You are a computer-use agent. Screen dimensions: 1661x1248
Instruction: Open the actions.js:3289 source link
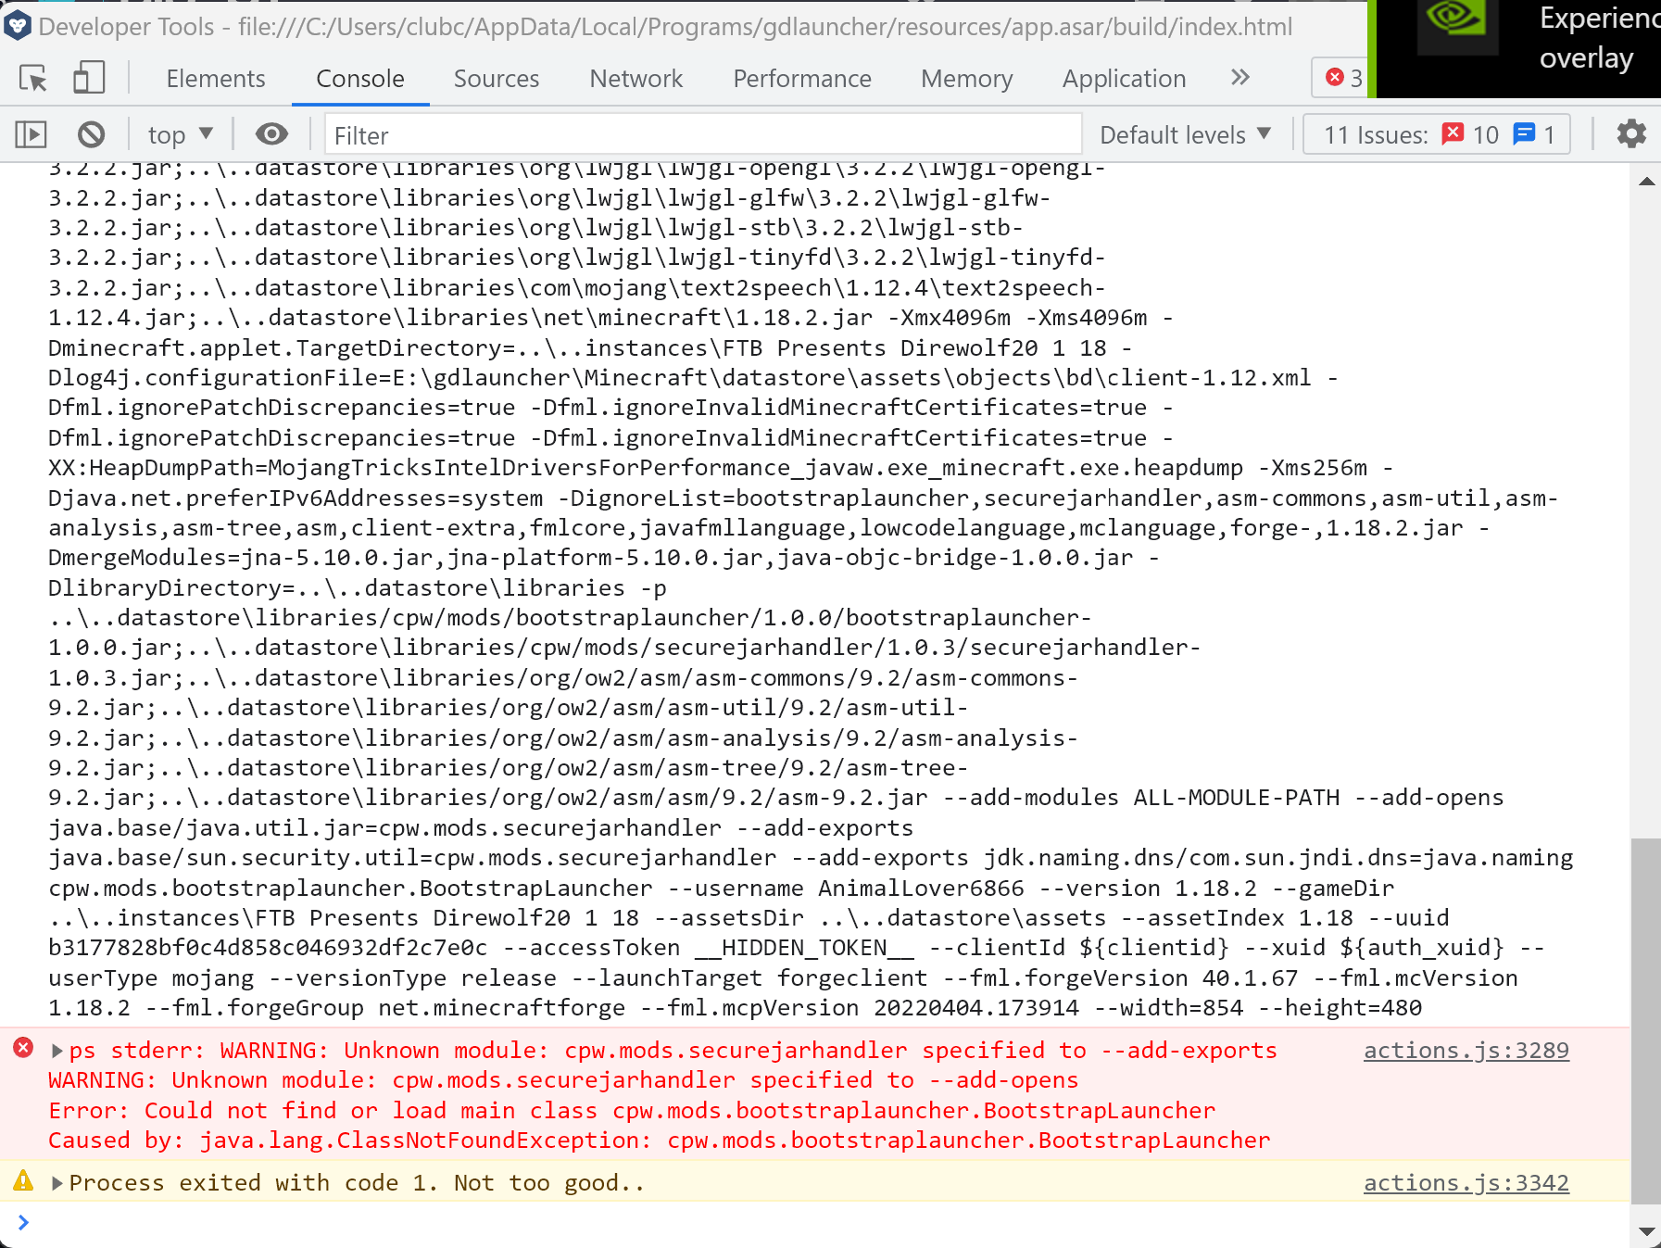1466,1050
